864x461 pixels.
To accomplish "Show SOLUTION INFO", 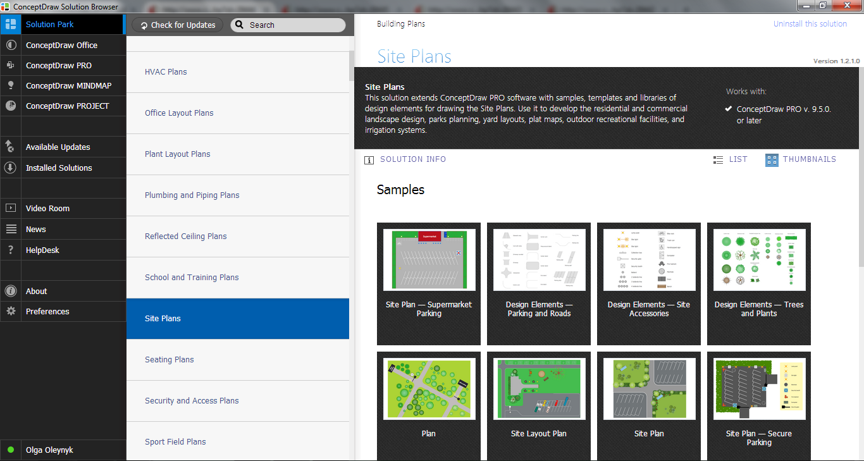I will [x=405, y=159].
